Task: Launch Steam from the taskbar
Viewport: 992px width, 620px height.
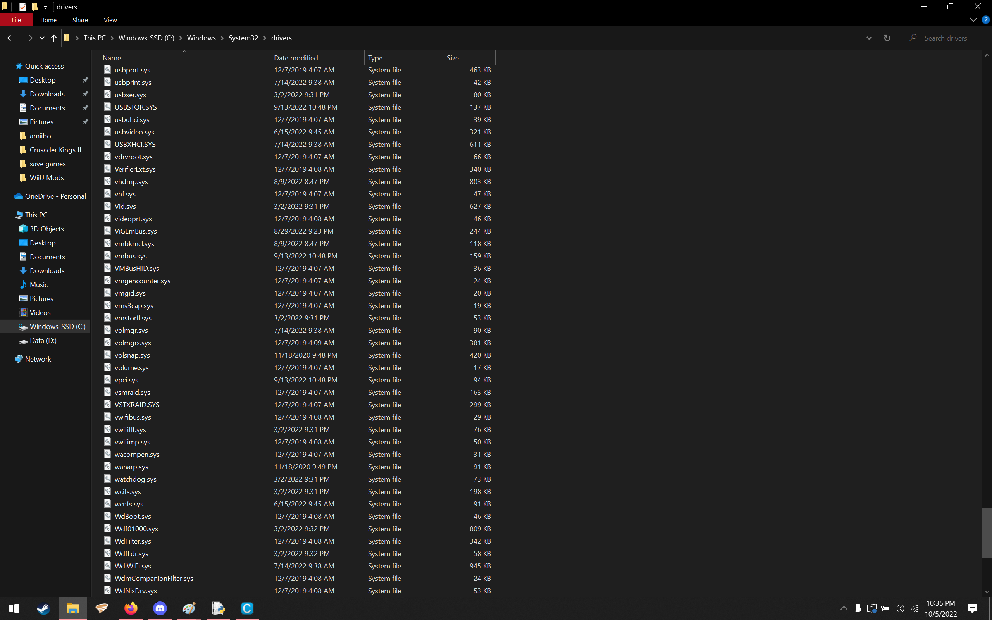Action: click(43, 608)
